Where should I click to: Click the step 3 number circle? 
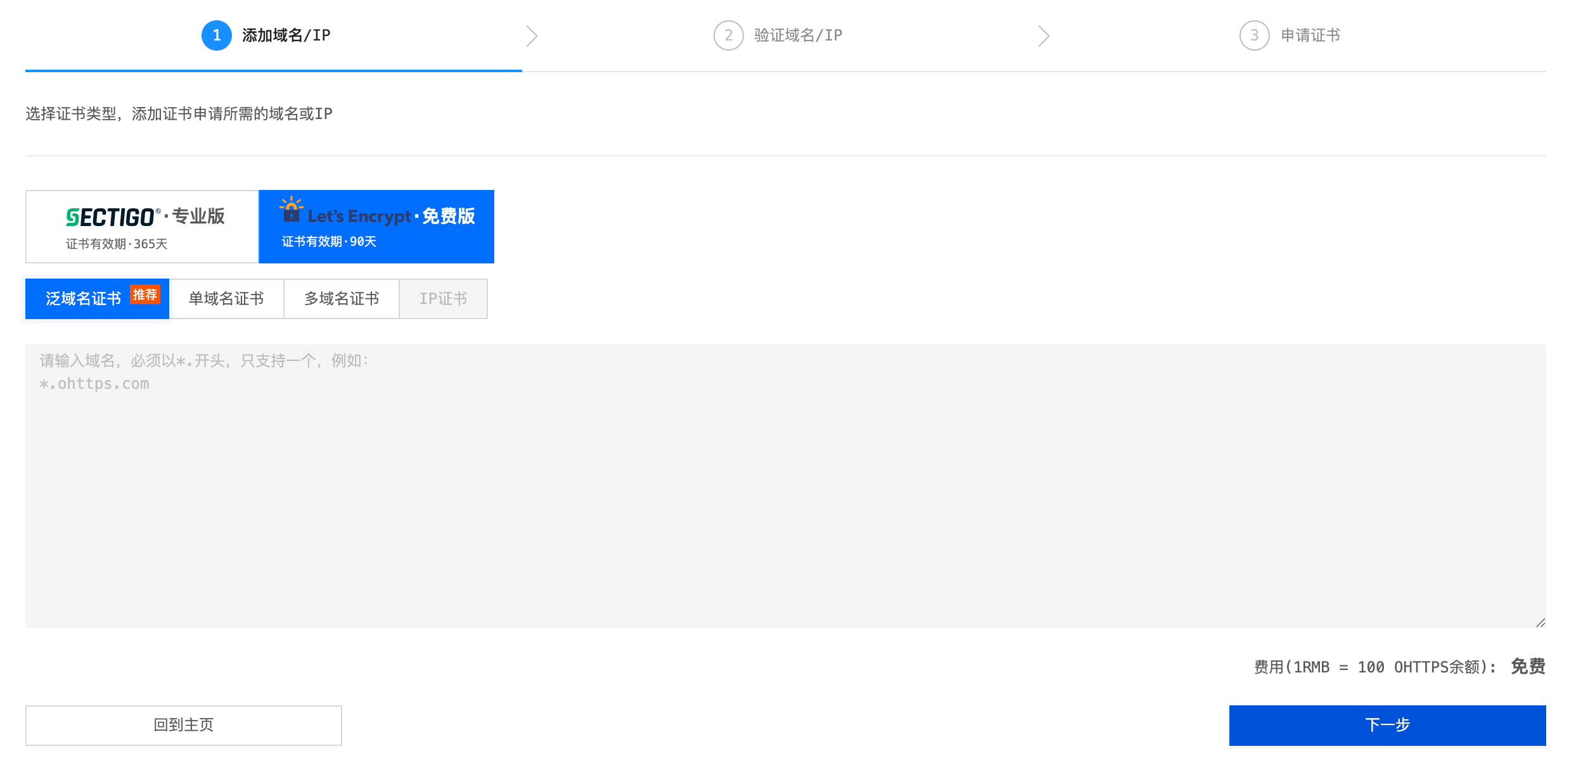(1254, 35)
